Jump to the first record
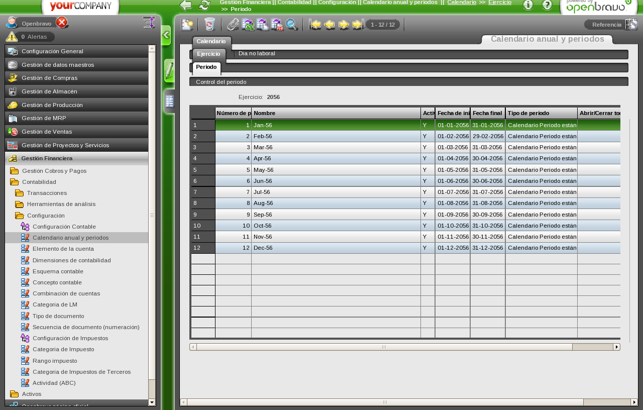The height and width of the screenshot is (410, 643). (x=315, y=24)
